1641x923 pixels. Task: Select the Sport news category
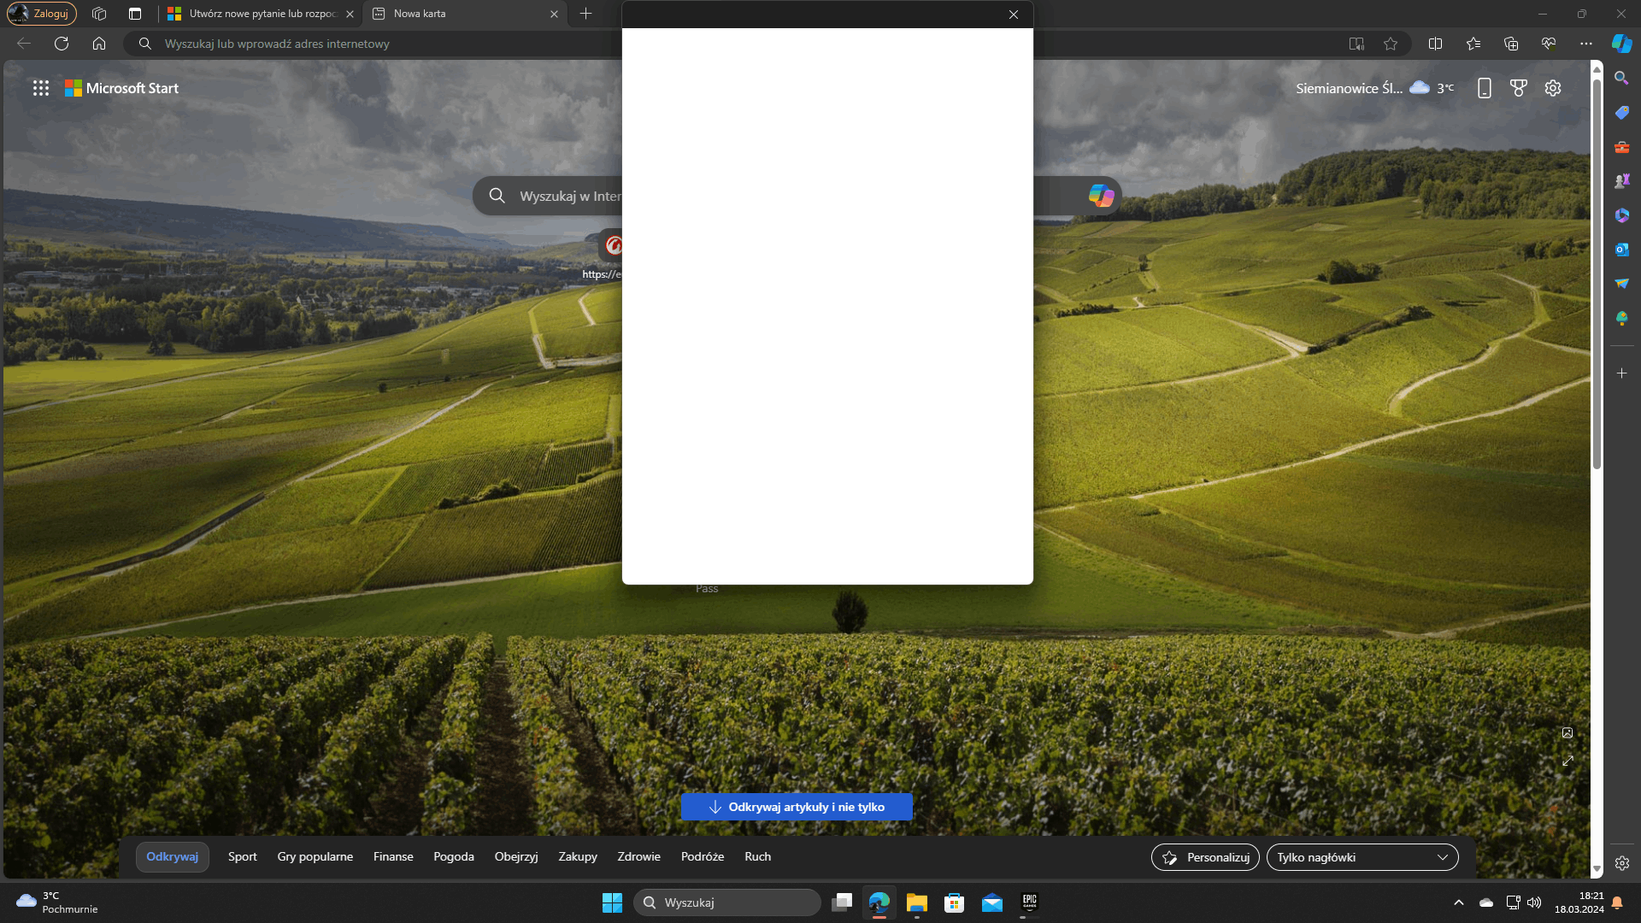click(x=242, y=856)
